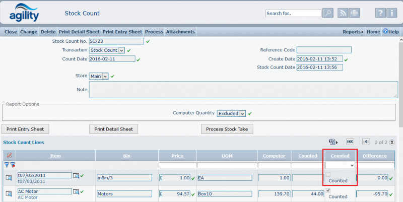Go to first page of stock lines
The height and width of the screenshot is (202, 403).
coord(350,142)
